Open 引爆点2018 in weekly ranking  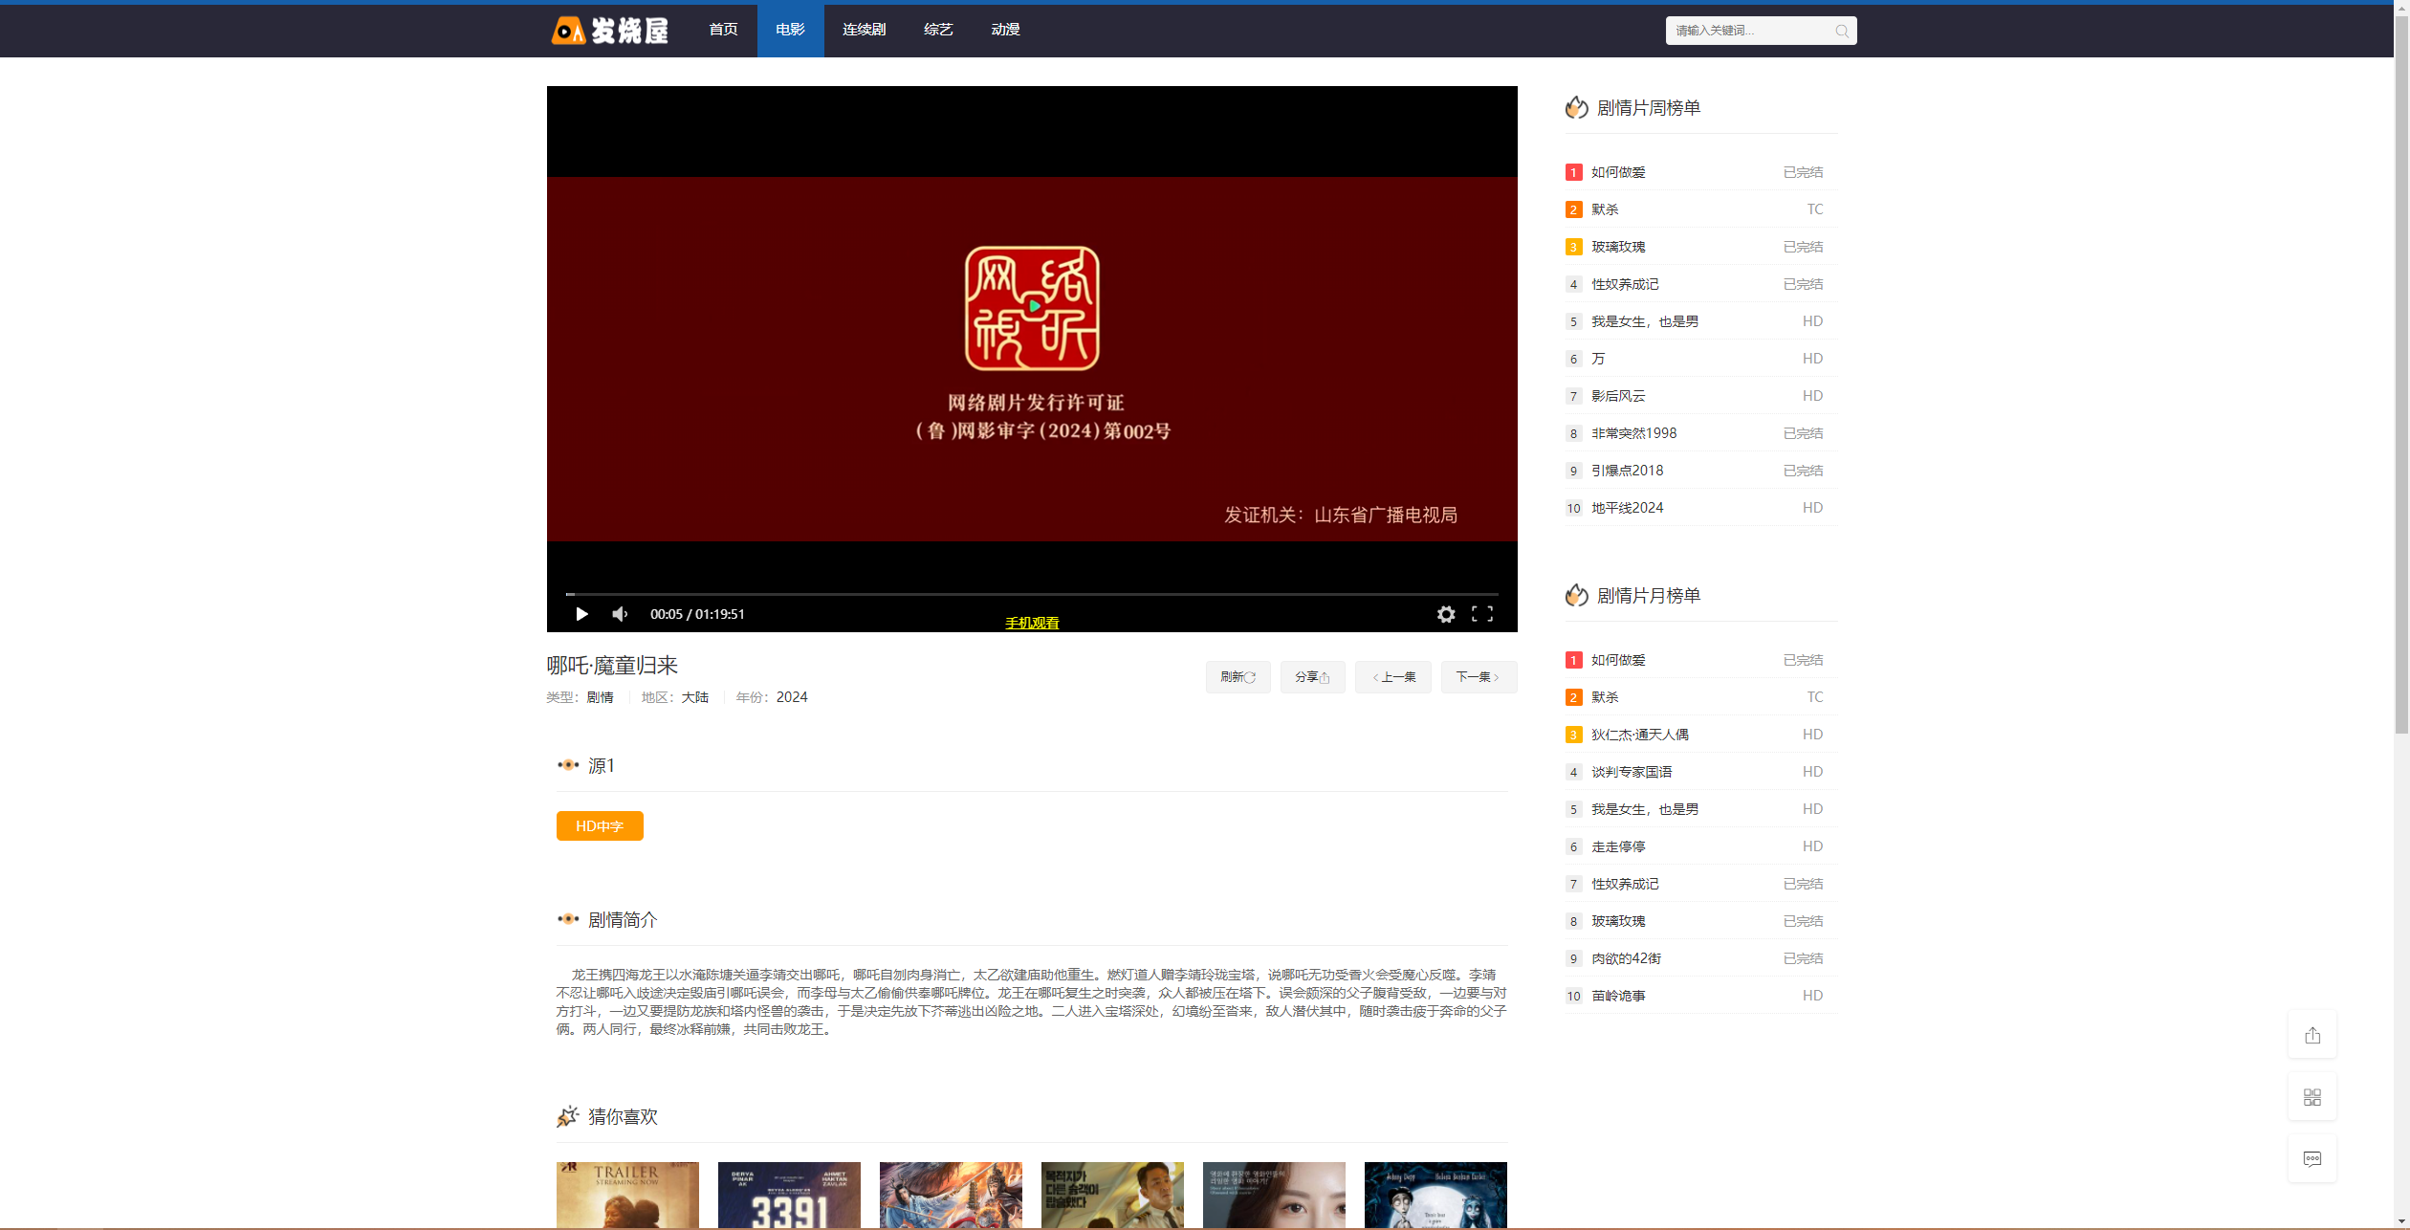(x=1627, y=471)
